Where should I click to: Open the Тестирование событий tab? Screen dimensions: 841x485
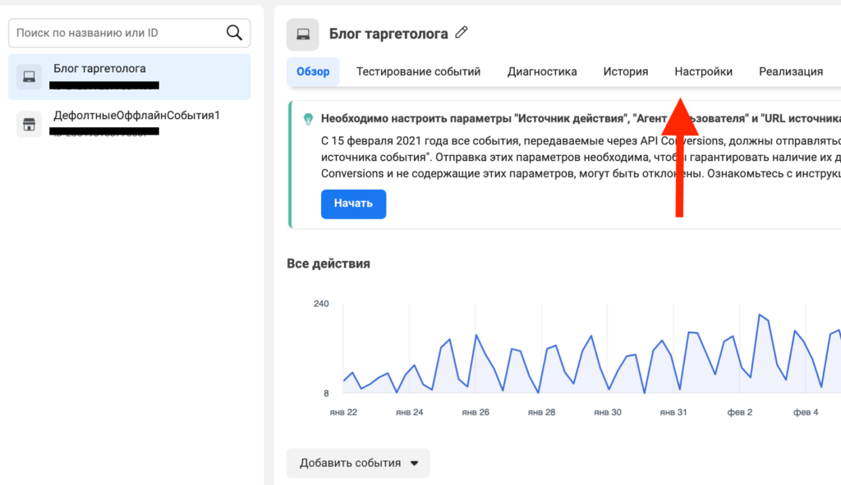tap(418, 71)
